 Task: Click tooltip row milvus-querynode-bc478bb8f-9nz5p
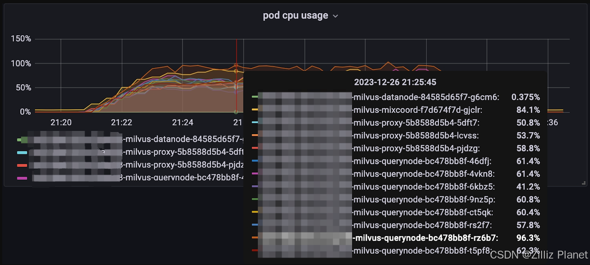396,200
